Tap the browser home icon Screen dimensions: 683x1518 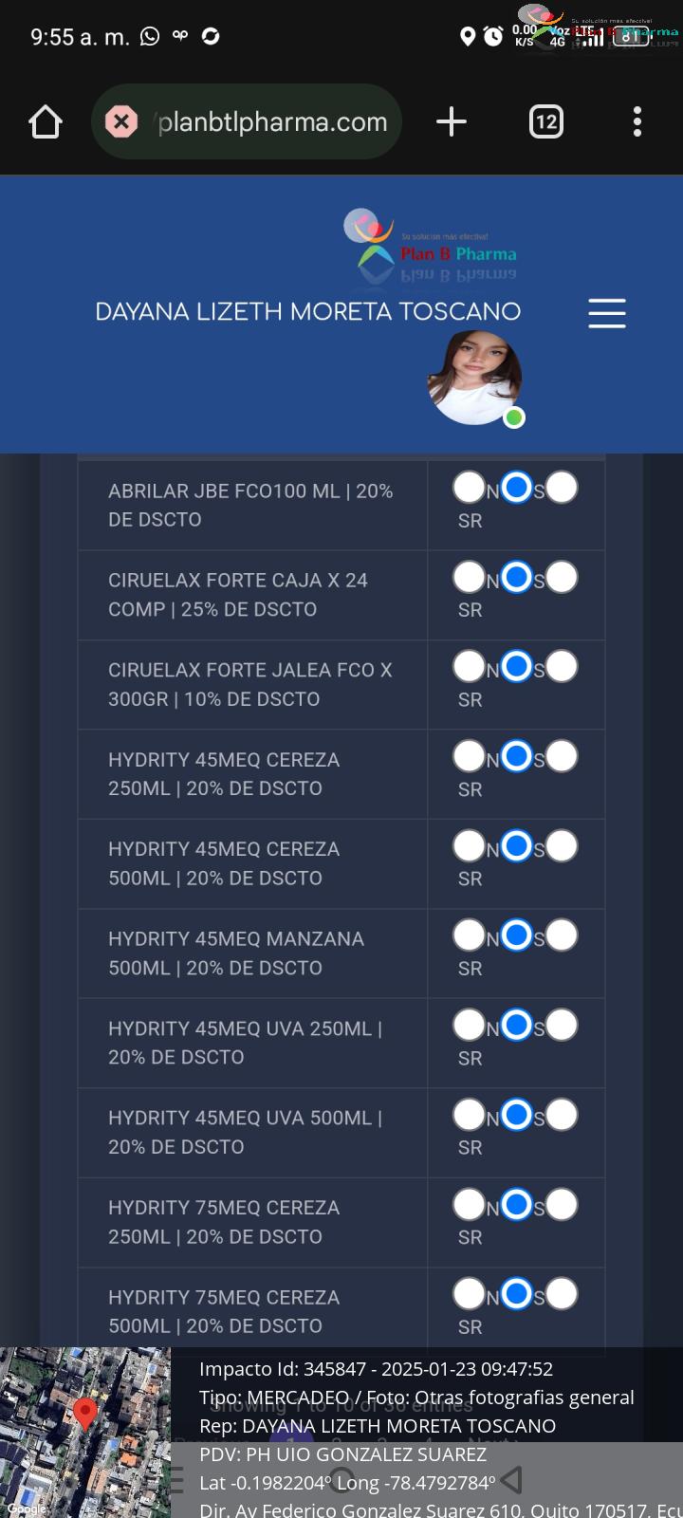46,121
